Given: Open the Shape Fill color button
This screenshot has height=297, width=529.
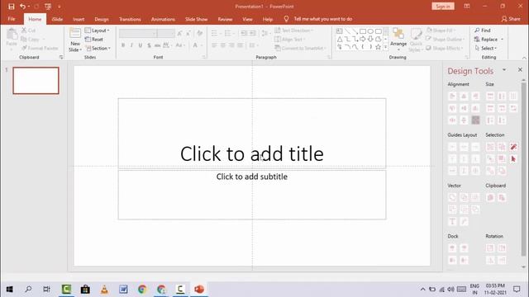Looking at the screenshot, I should tap(441, 31).
